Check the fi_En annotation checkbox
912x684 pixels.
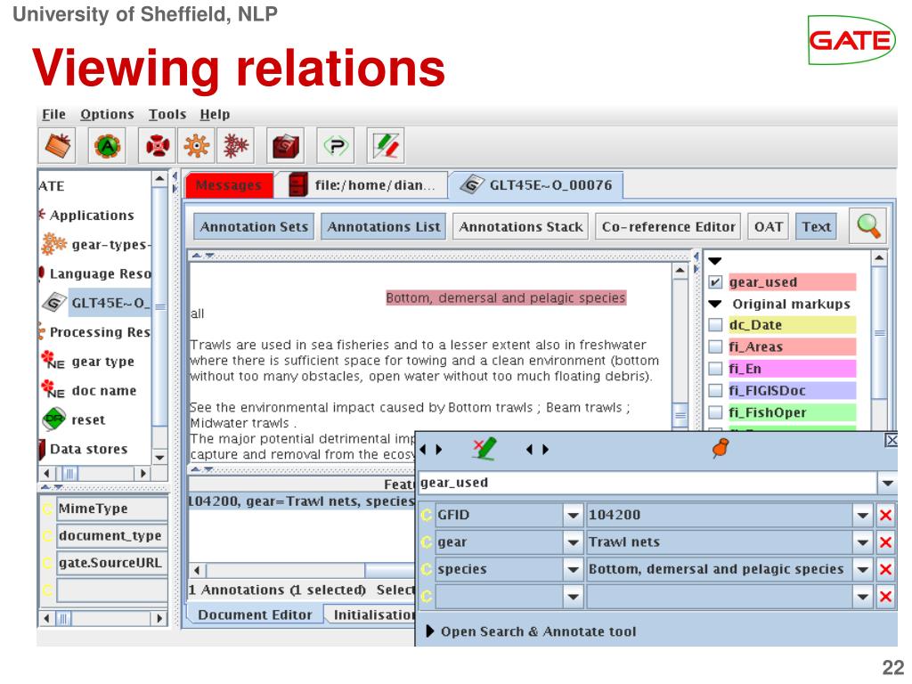pos(715,369)
